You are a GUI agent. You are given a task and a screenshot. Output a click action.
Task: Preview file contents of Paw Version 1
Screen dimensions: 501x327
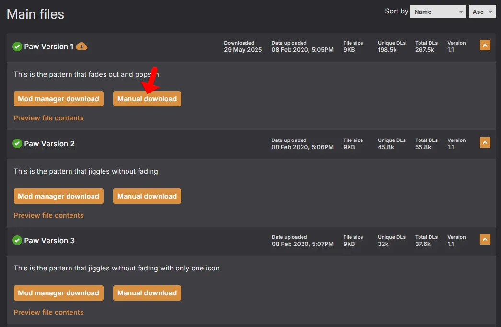pyautogui.click(x=48, y=118)
